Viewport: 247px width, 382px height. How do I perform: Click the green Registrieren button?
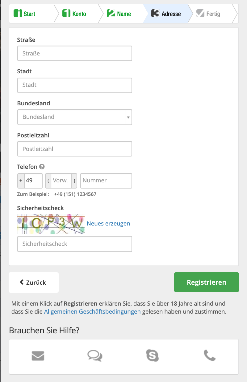(207, 282)
